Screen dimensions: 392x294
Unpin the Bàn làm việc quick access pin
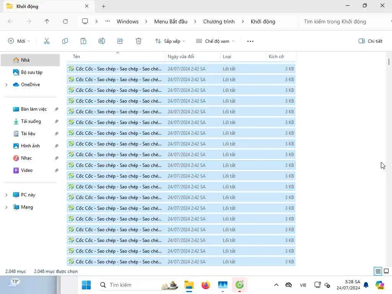[x=57, y=109]
